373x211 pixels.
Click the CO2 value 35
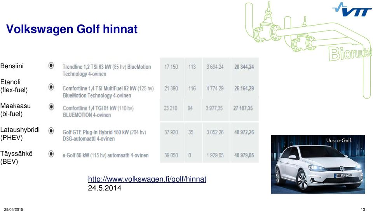pos(191,132)
